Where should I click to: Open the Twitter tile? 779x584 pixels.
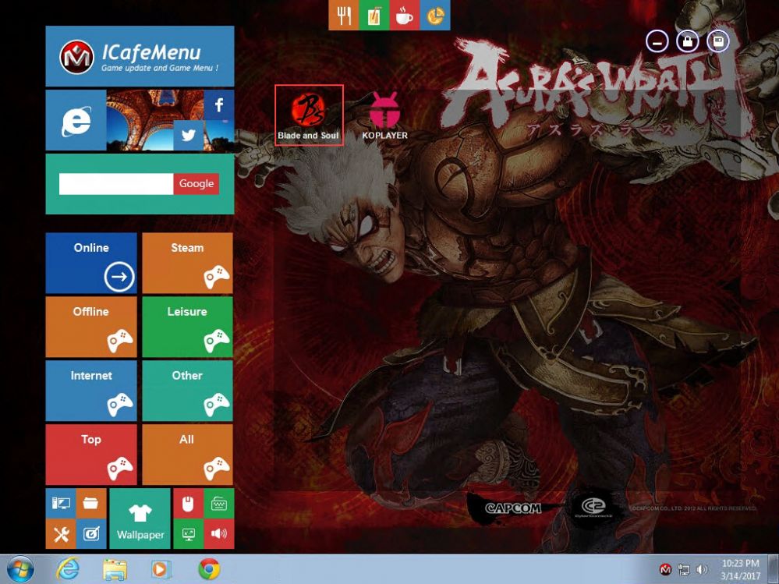tap(188, 135)
